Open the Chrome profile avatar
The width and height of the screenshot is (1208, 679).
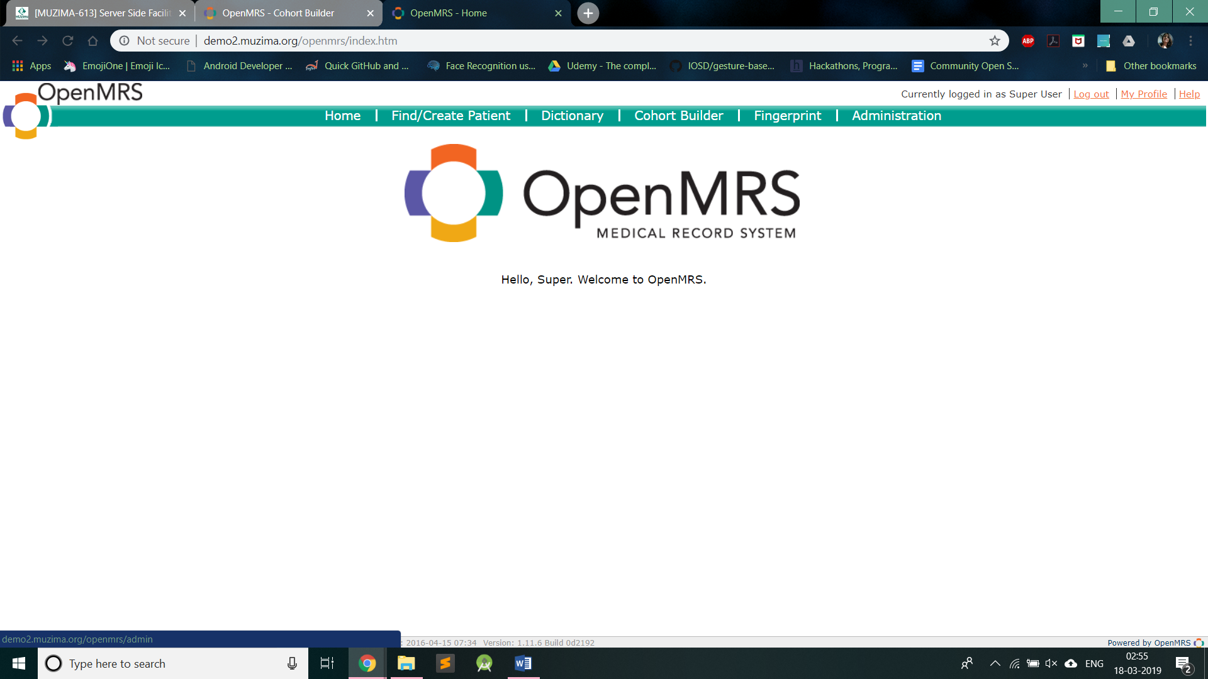[1165, 41]
